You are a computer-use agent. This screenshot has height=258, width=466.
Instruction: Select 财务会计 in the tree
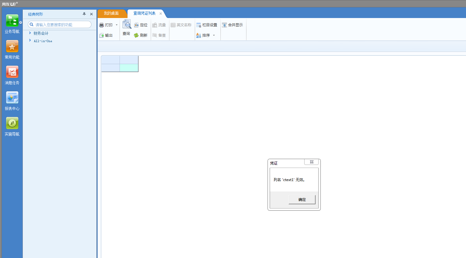coord(41,33)
